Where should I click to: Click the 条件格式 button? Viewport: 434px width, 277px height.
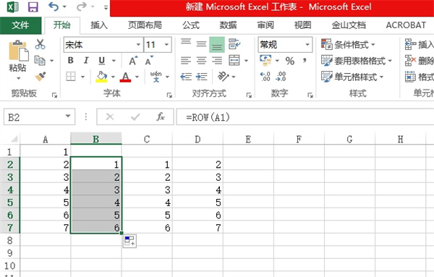(x=348, y=44)
